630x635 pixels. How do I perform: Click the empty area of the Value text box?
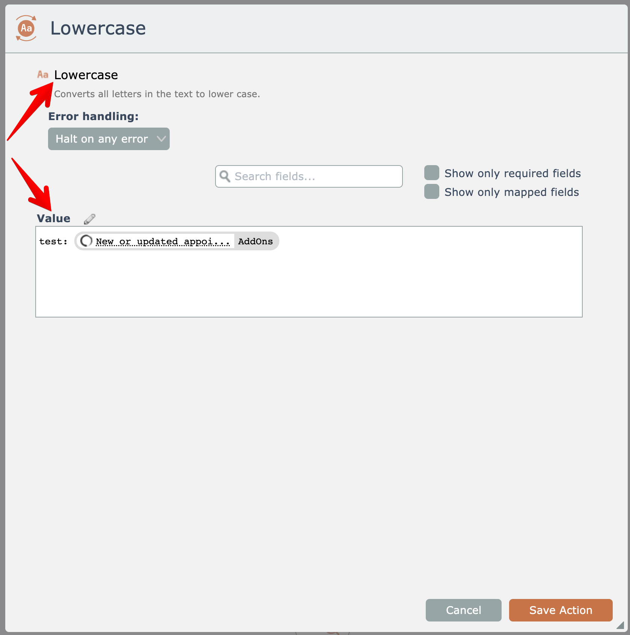(x=309, y=285)
